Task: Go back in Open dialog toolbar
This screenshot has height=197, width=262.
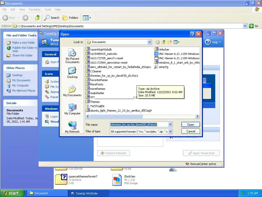Action: [158, 42]
